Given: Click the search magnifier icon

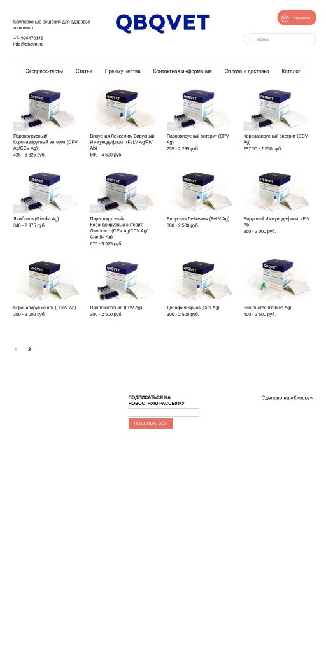Looking at the screenshot, I should (251, 39).
